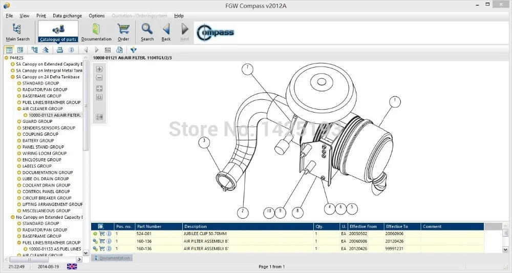
Task: Select 10000-01133 A5:FUEL LINES tree item
Action: pyautogui.click(x=55, y=249)
